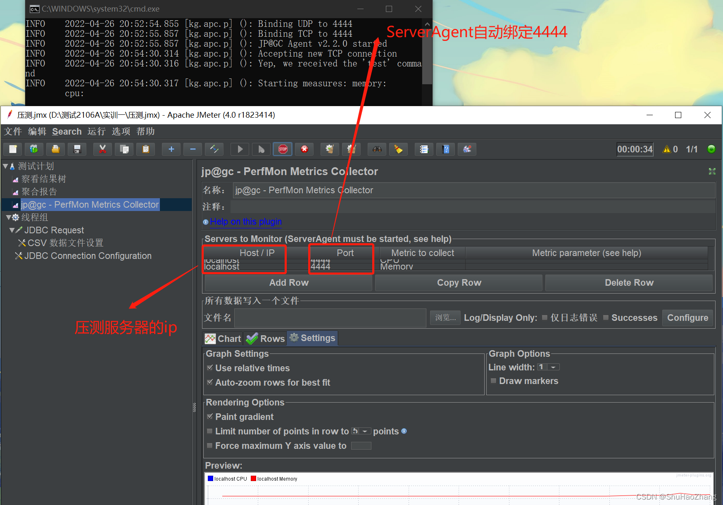Viewport: 723px width, 505px height.
Task: Collapse the JDBC Request tree node
Action: (x=12, y=230)
